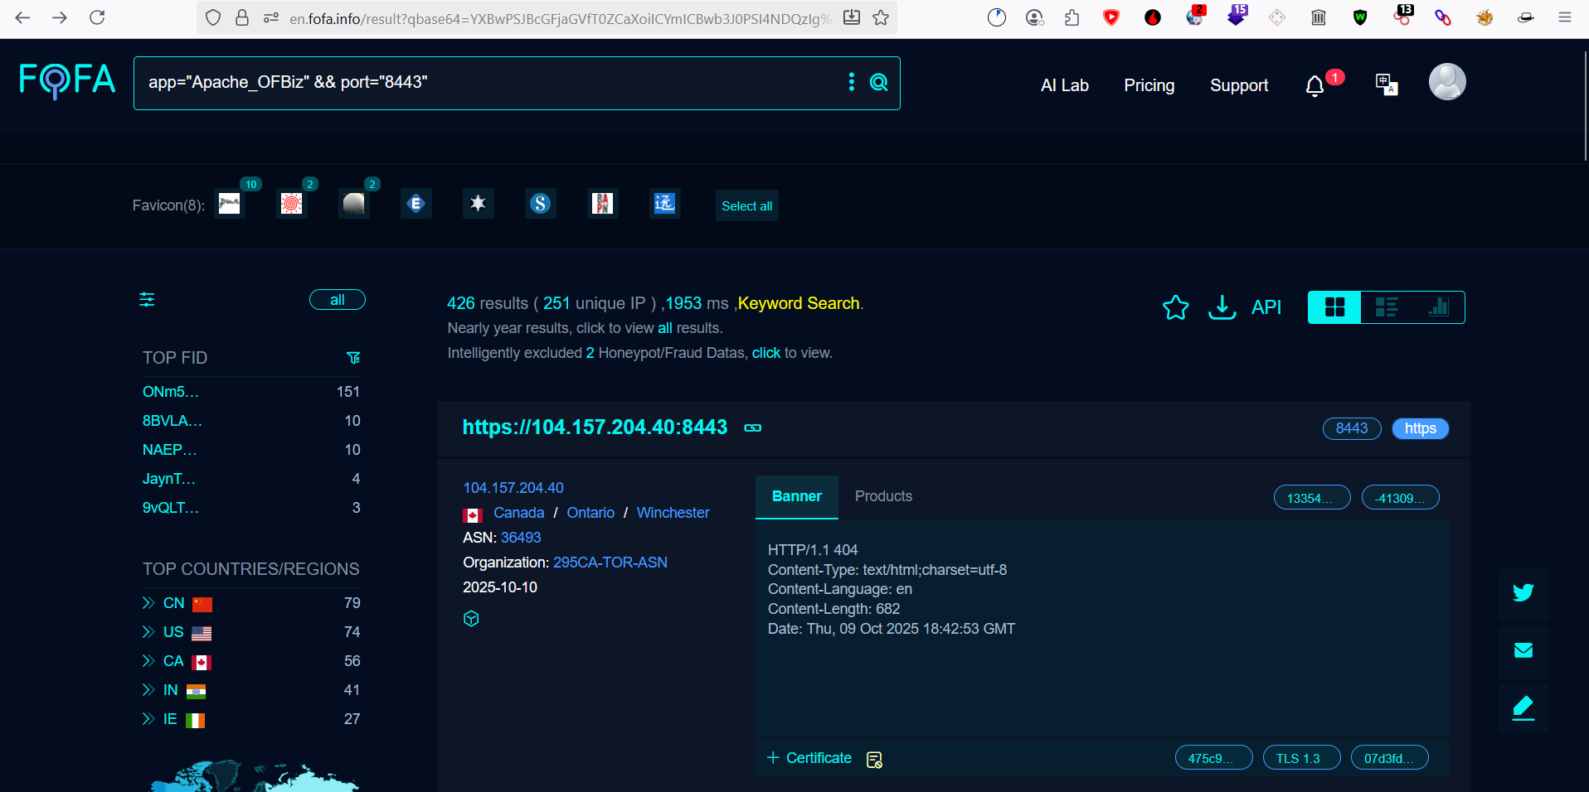Click the email envelope side button
The width and height of the screenshot is (1589, 792).
click(x=1523, y=650)
